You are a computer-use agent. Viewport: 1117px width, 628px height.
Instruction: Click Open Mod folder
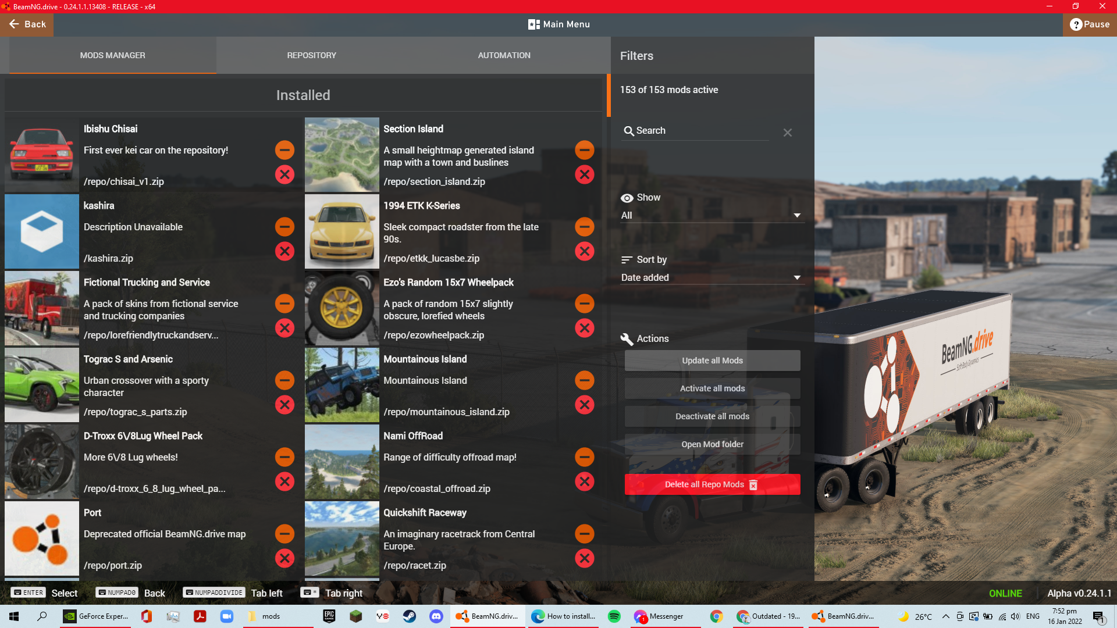click(x=712, y=444)
